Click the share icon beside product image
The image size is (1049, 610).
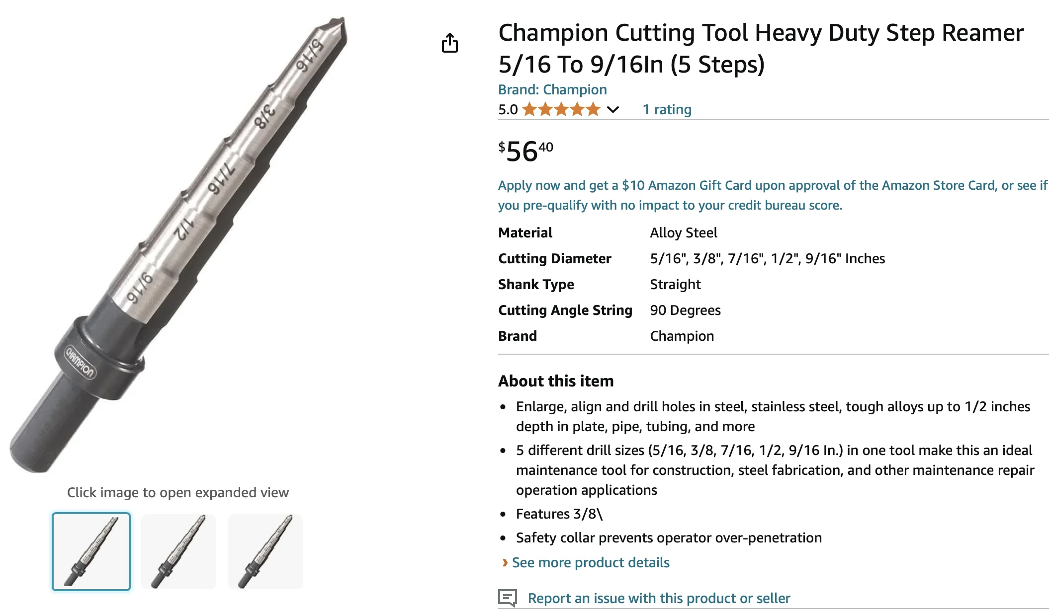click(450, 43)
